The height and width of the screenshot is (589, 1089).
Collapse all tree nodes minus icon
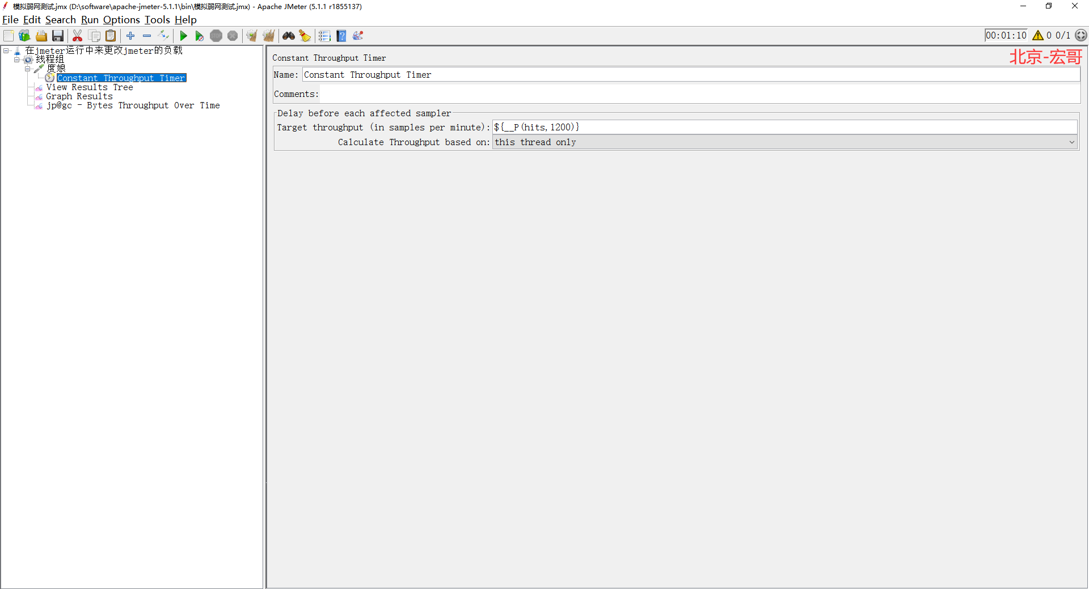tap(147, 36)
